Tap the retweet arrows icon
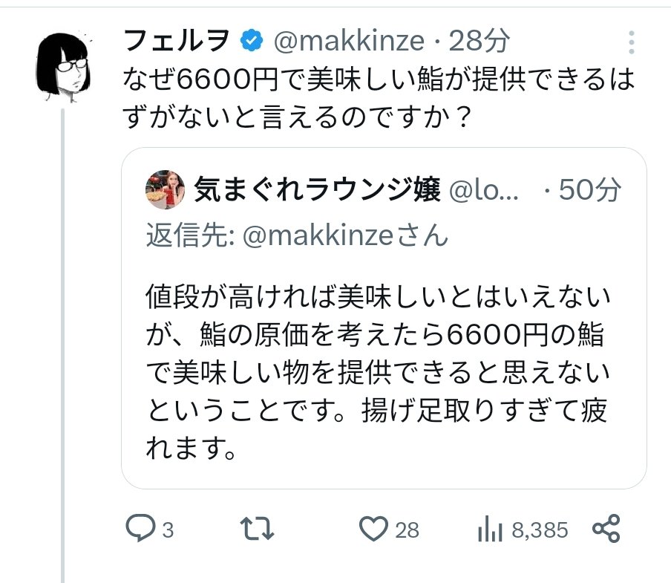The width and height of the screenshot is (671, 583). tap(260, 529)
